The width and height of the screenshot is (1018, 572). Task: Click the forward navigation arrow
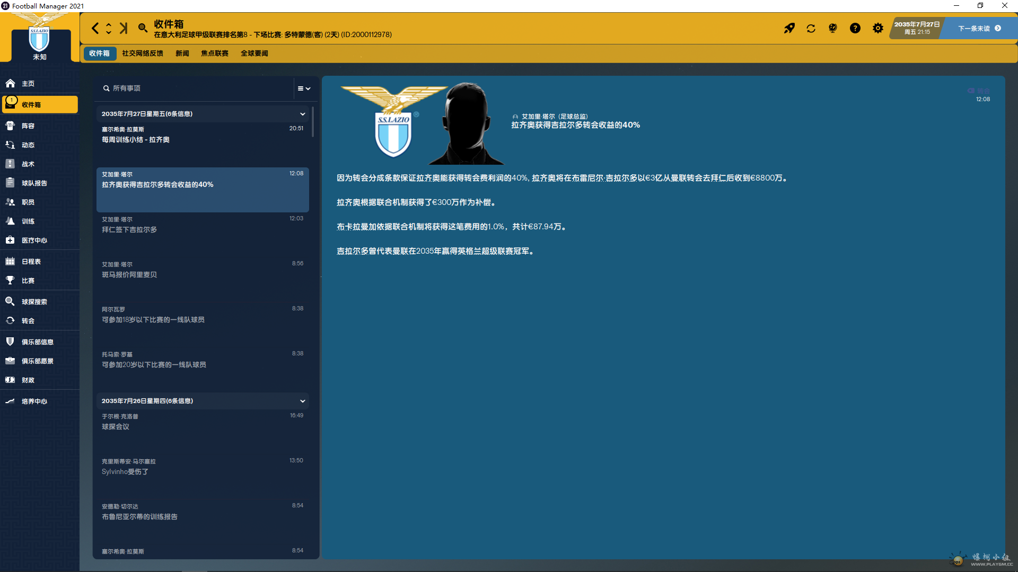pyautogui.click(x=124, y=28)
